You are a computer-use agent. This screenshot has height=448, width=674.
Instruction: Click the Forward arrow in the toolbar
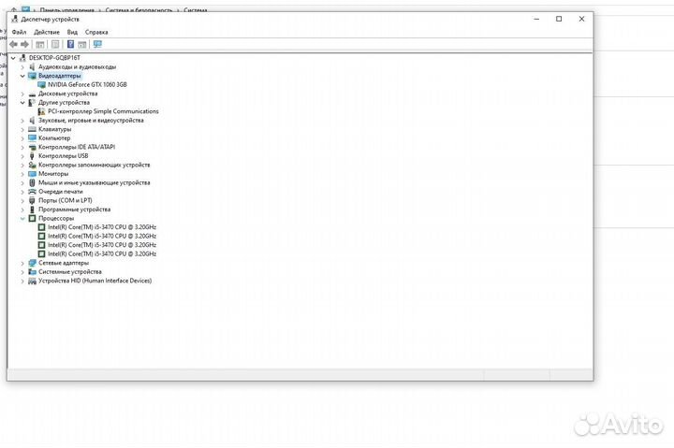pyautogui.click(x=24, y=44)
